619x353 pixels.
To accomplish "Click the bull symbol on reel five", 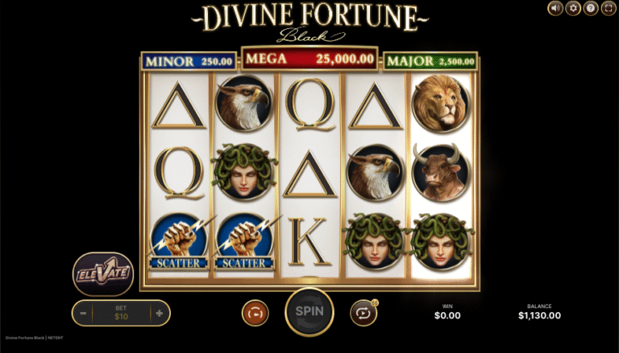I will pos(441,172).
